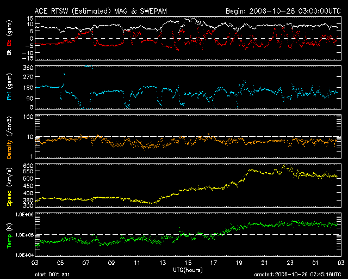Click the '11' hour tick label
Screen dimensions: 348x279
[x=137, y=263]
